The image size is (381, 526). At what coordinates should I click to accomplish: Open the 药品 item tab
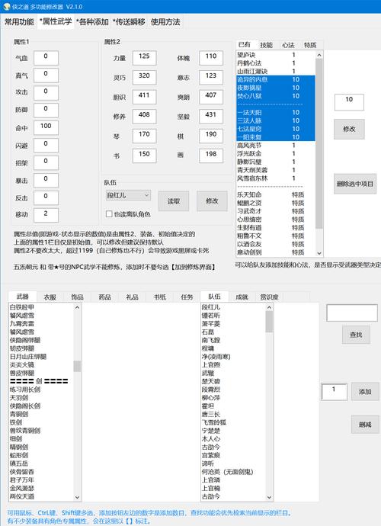104,297
